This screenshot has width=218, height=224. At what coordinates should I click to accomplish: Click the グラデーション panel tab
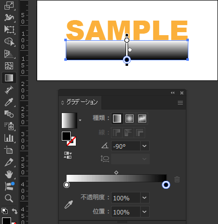pyautogui.click(x=82, y=102)
